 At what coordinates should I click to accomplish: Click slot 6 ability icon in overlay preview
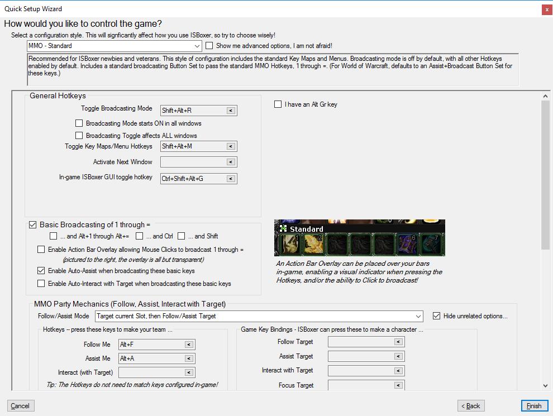(x=408, y=245)
